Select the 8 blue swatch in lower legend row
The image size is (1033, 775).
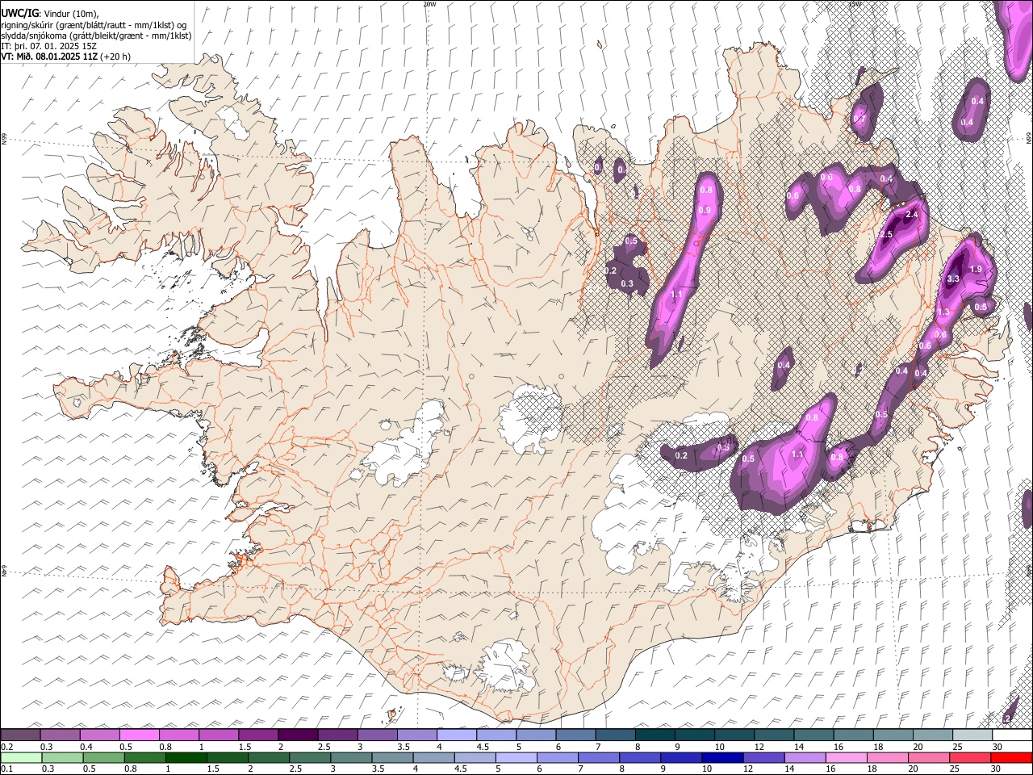[x=639, y=757]
